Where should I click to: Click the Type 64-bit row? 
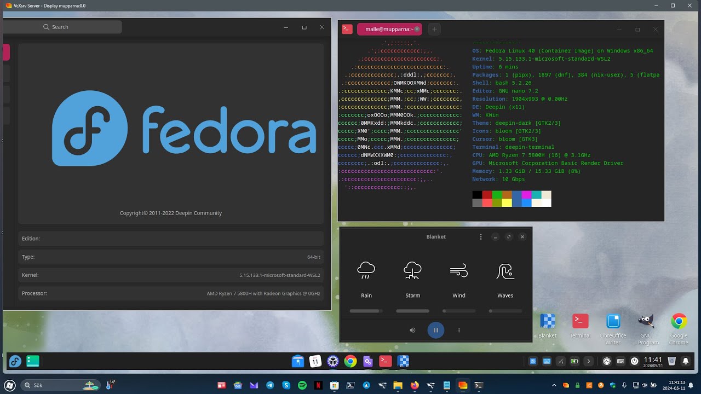pyautogui.click(x=171, y=257)
